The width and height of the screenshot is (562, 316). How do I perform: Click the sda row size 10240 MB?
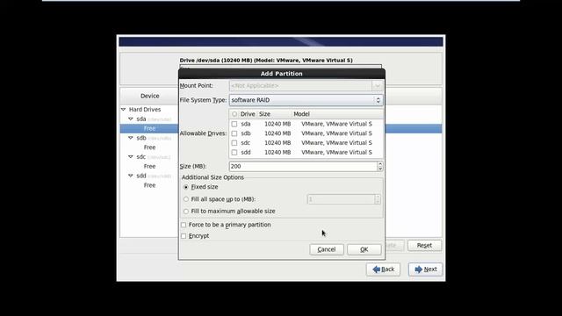pyautogui.click(x=277, y=124)
